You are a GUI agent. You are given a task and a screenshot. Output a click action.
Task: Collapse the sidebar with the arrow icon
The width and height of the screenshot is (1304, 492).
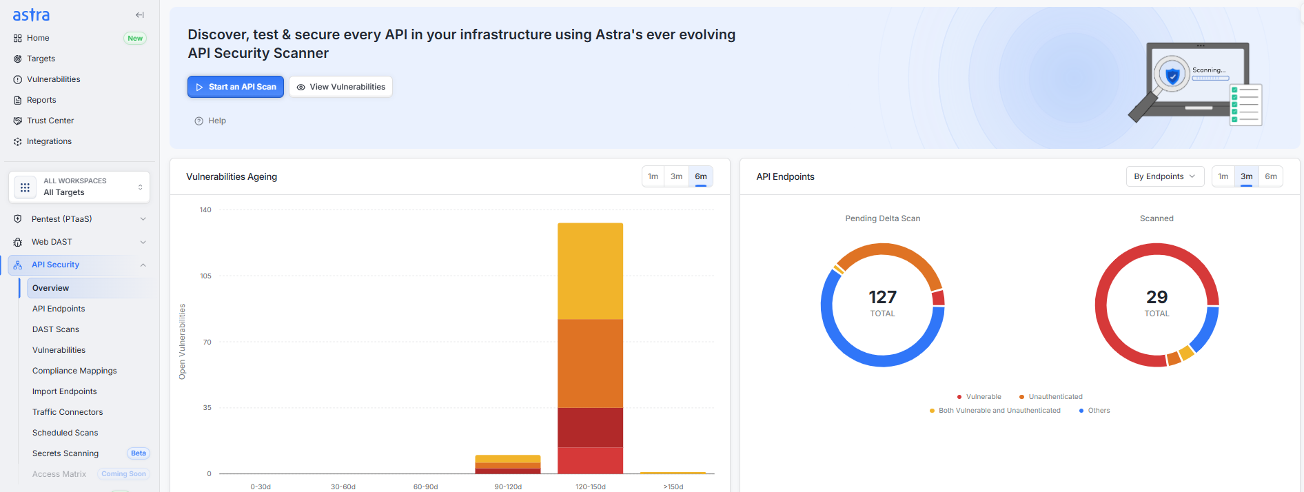click(x=140, y=14)
